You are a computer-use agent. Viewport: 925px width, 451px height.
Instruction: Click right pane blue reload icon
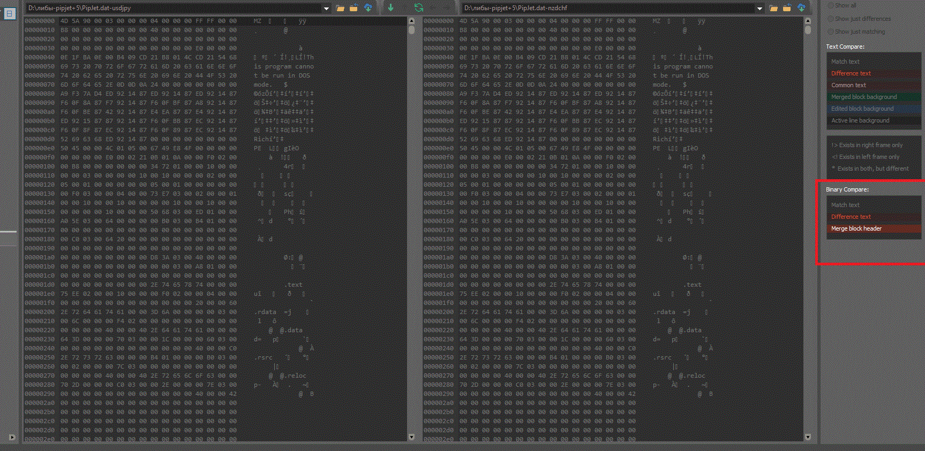[x=801, y=8]
